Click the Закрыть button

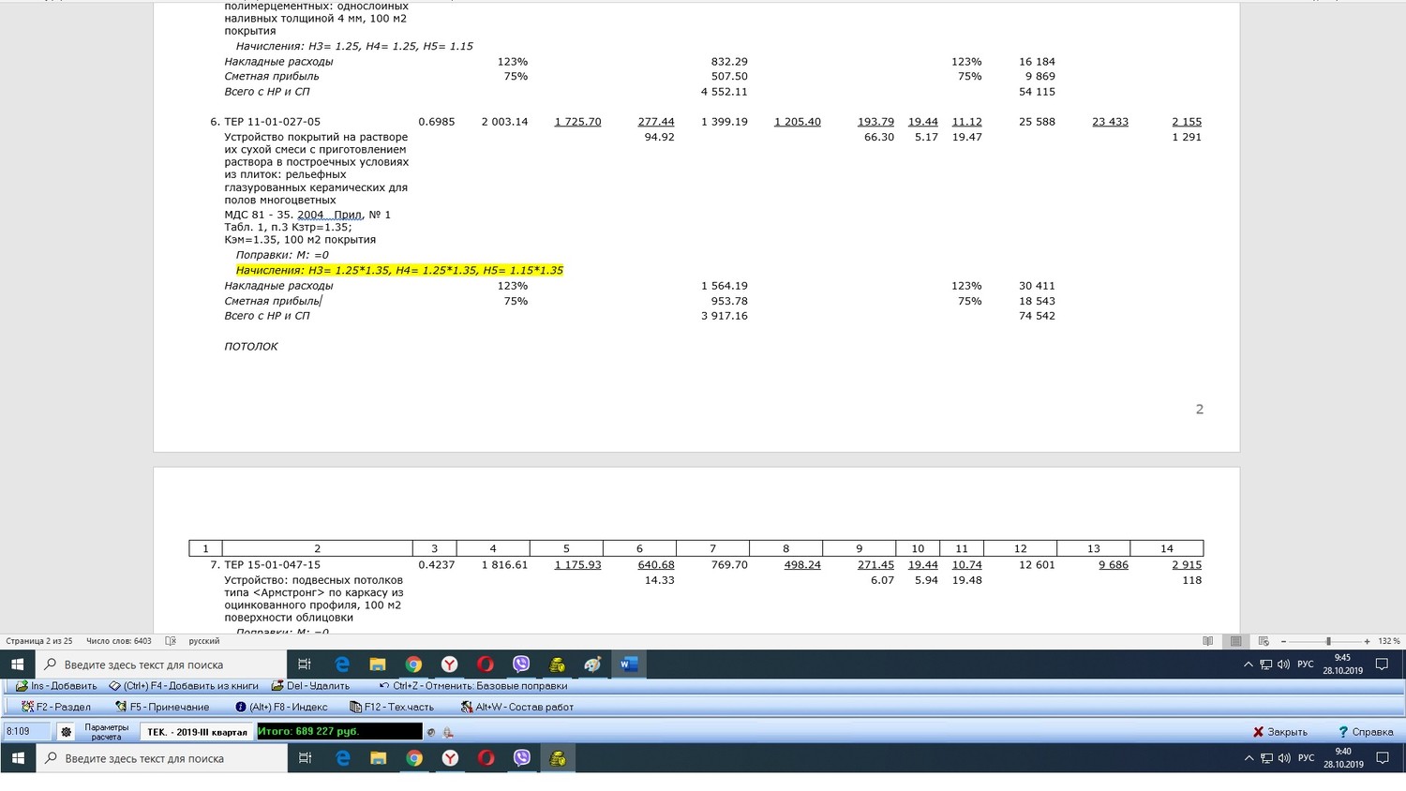tap(1279, 732)
